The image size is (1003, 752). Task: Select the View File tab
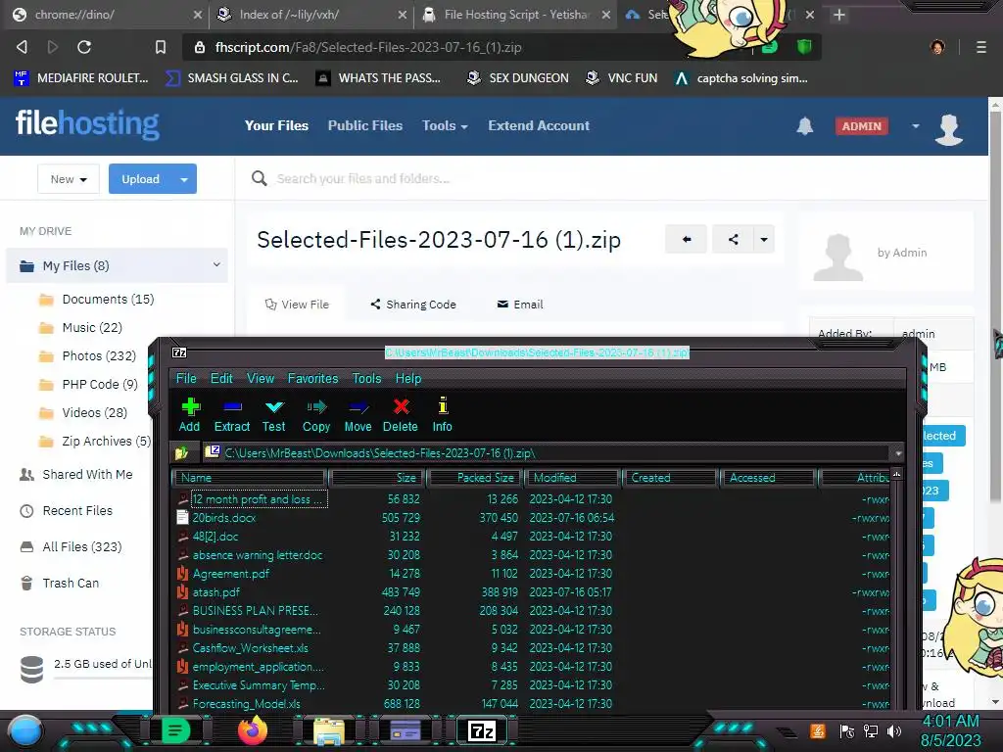tap(297, 305)
